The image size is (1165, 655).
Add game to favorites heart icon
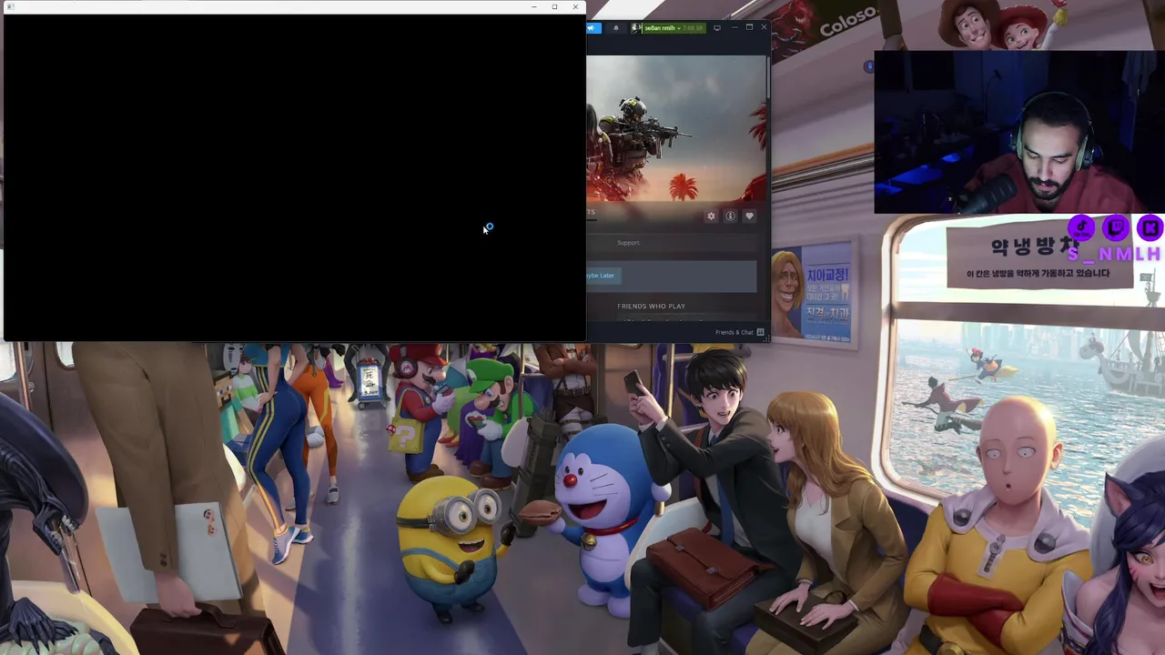point(749,217)
